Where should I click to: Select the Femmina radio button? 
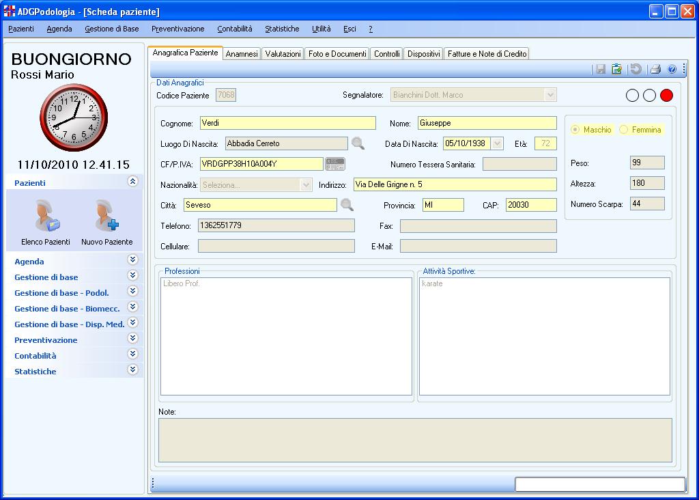tap(624, 130)
